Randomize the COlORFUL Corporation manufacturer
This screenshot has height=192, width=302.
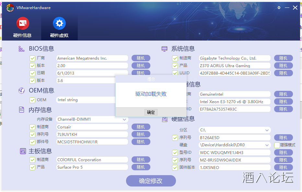(x=141, y=160)
